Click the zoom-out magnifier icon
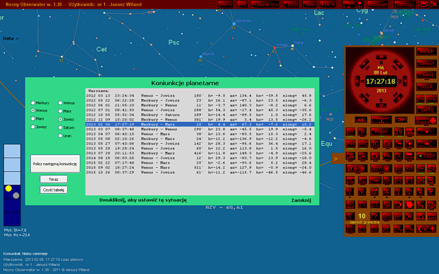The image size is (439, 274). 399,228
